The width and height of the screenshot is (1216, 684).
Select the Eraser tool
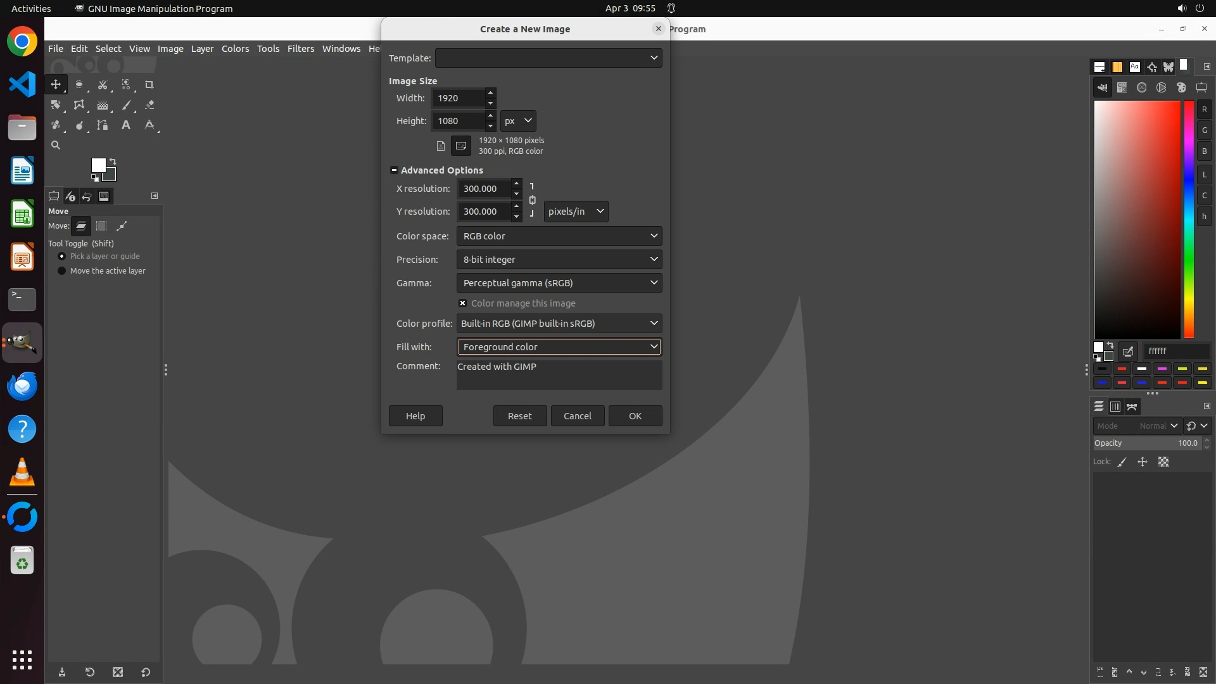click(149, 105)
